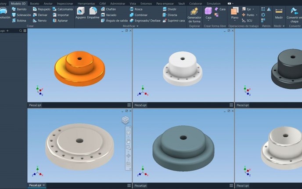302x189 pixels.
Task: Click the Revolución tool
Action: click(4, 13)
